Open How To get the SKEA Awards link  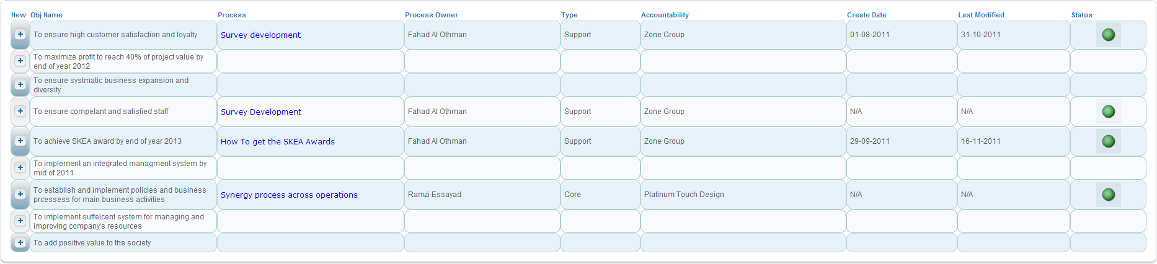277,142
